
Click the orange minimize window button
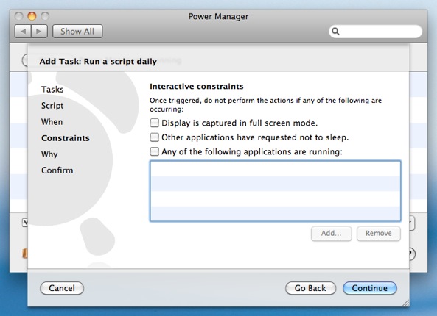(x=32, y=16)
